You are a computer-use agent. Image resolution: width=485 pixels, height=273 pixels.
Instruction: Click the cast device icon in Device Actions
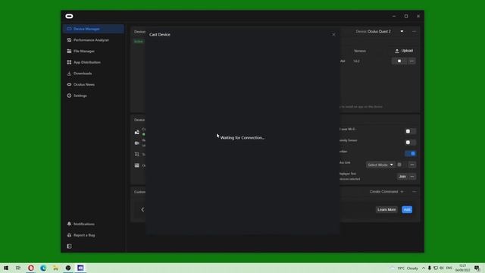click(x=136, y=132)
